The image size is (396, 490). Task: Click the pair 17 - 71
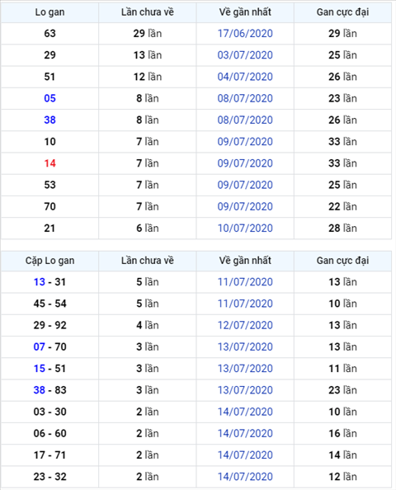(x=49, y=455)
